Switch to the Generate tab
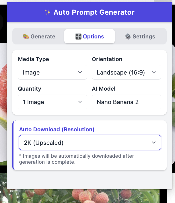The image size is (175, 203). click(x=39, y=36)
